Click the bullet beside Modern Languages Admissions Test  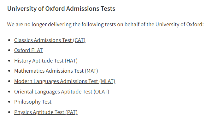(9, 81)
